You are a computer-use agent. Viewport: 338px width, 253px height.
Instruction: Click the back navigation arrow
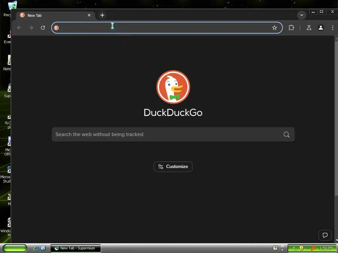(x=19, y=28)
